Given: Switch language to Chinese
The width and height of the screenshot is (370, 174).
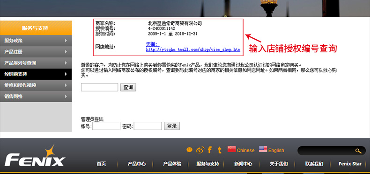Looking at the screenshot, I should click(x=245, y=150).
